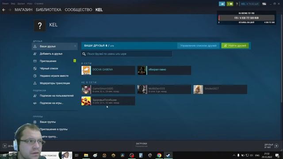Click the Ваши друзья person icon
Viewport: 283px width, 159px height.
[x=35, y=46]
